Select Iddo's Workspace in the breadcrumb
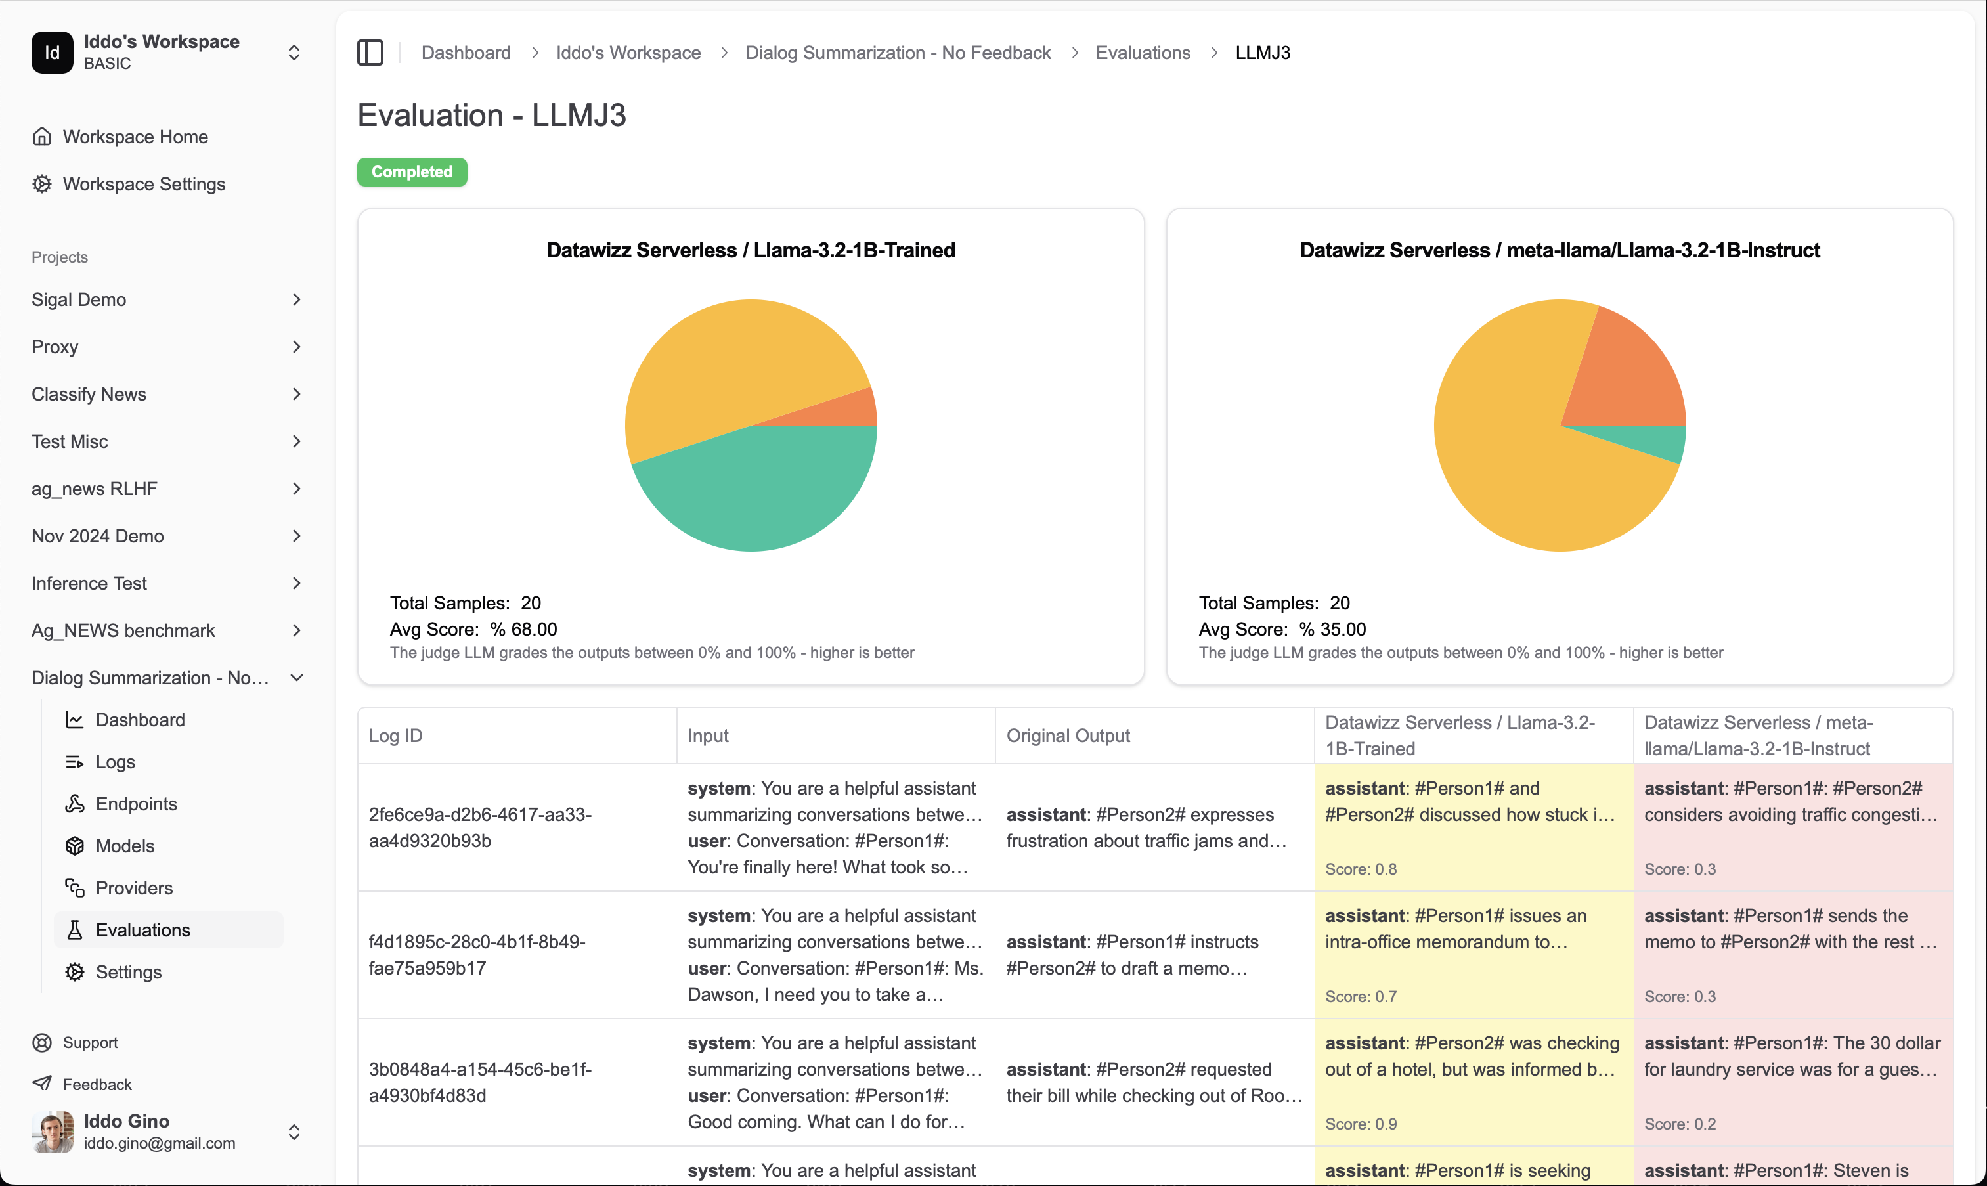The image size is (1987, 1186). click(628, 52)
